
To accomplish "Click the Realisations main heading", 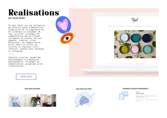I will coord(34,13).
